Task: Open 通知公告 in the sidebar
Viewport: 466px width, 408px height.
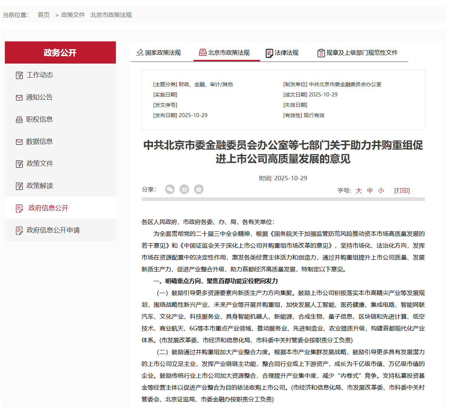Action: tap(60, 97)
